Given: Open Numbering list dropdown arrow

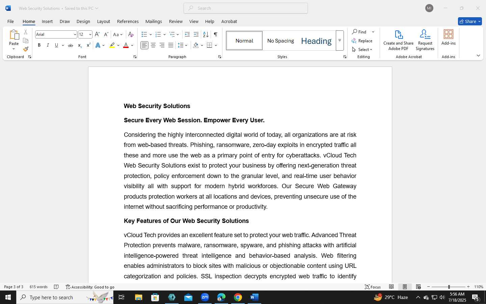Looking at the screenshot, I should (x=164, y=34).
